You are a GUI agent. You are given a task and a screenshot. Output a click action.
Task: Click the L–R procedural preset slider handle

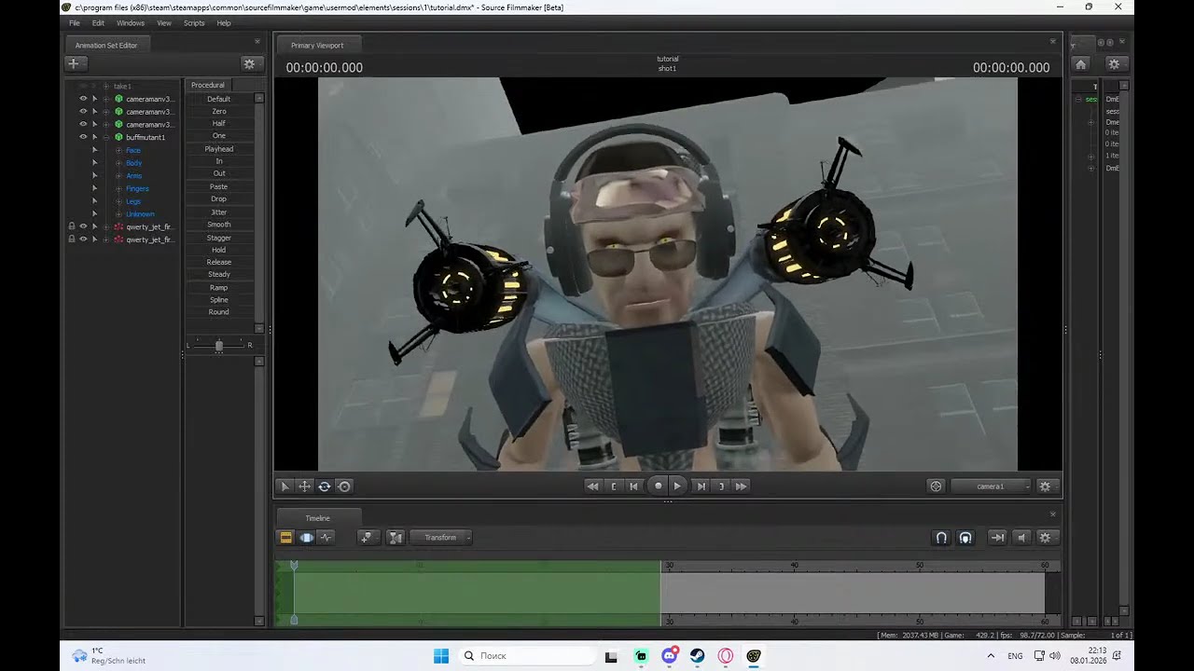(219, 346)
